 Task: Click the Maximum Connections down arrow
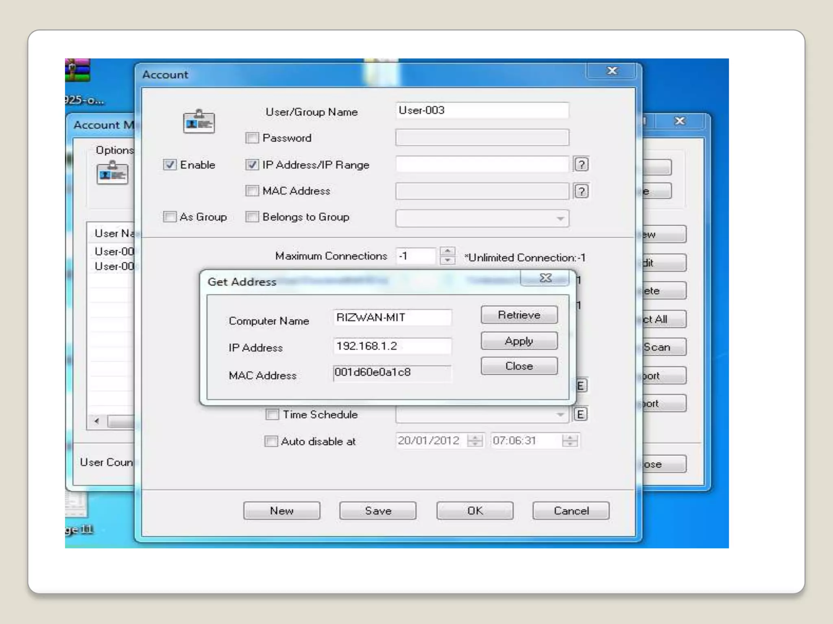point(447,260)
